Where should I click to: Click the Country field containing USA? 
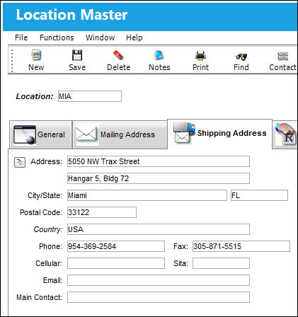(x=159, y=229)
